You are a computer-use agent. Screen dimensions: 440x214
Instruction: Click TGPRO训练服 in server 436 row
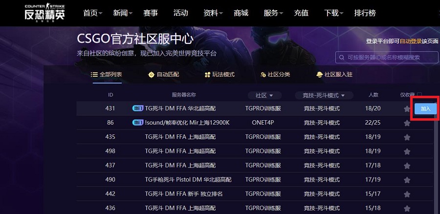point(263,208)
